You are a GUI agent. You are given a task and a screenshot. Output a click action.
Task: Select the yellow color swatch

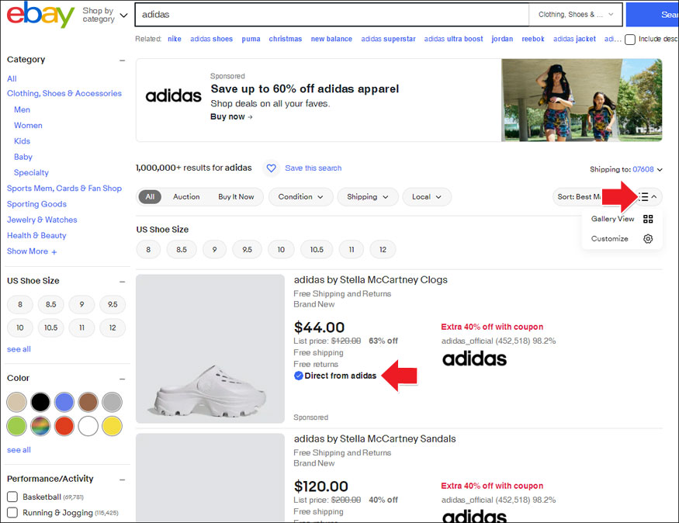tap(112, 425)
